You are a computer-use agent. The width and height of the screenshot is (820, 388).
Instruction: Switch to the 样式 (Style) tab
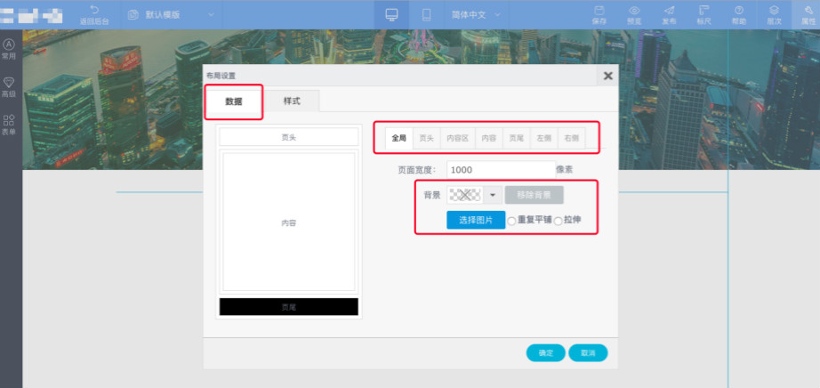coord(292,101)
